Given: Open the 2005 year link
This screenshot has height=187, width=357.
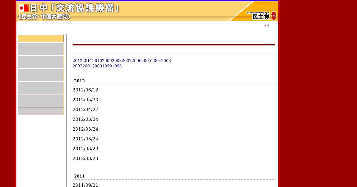Looking at the screenshot, I should click(146, 61).
